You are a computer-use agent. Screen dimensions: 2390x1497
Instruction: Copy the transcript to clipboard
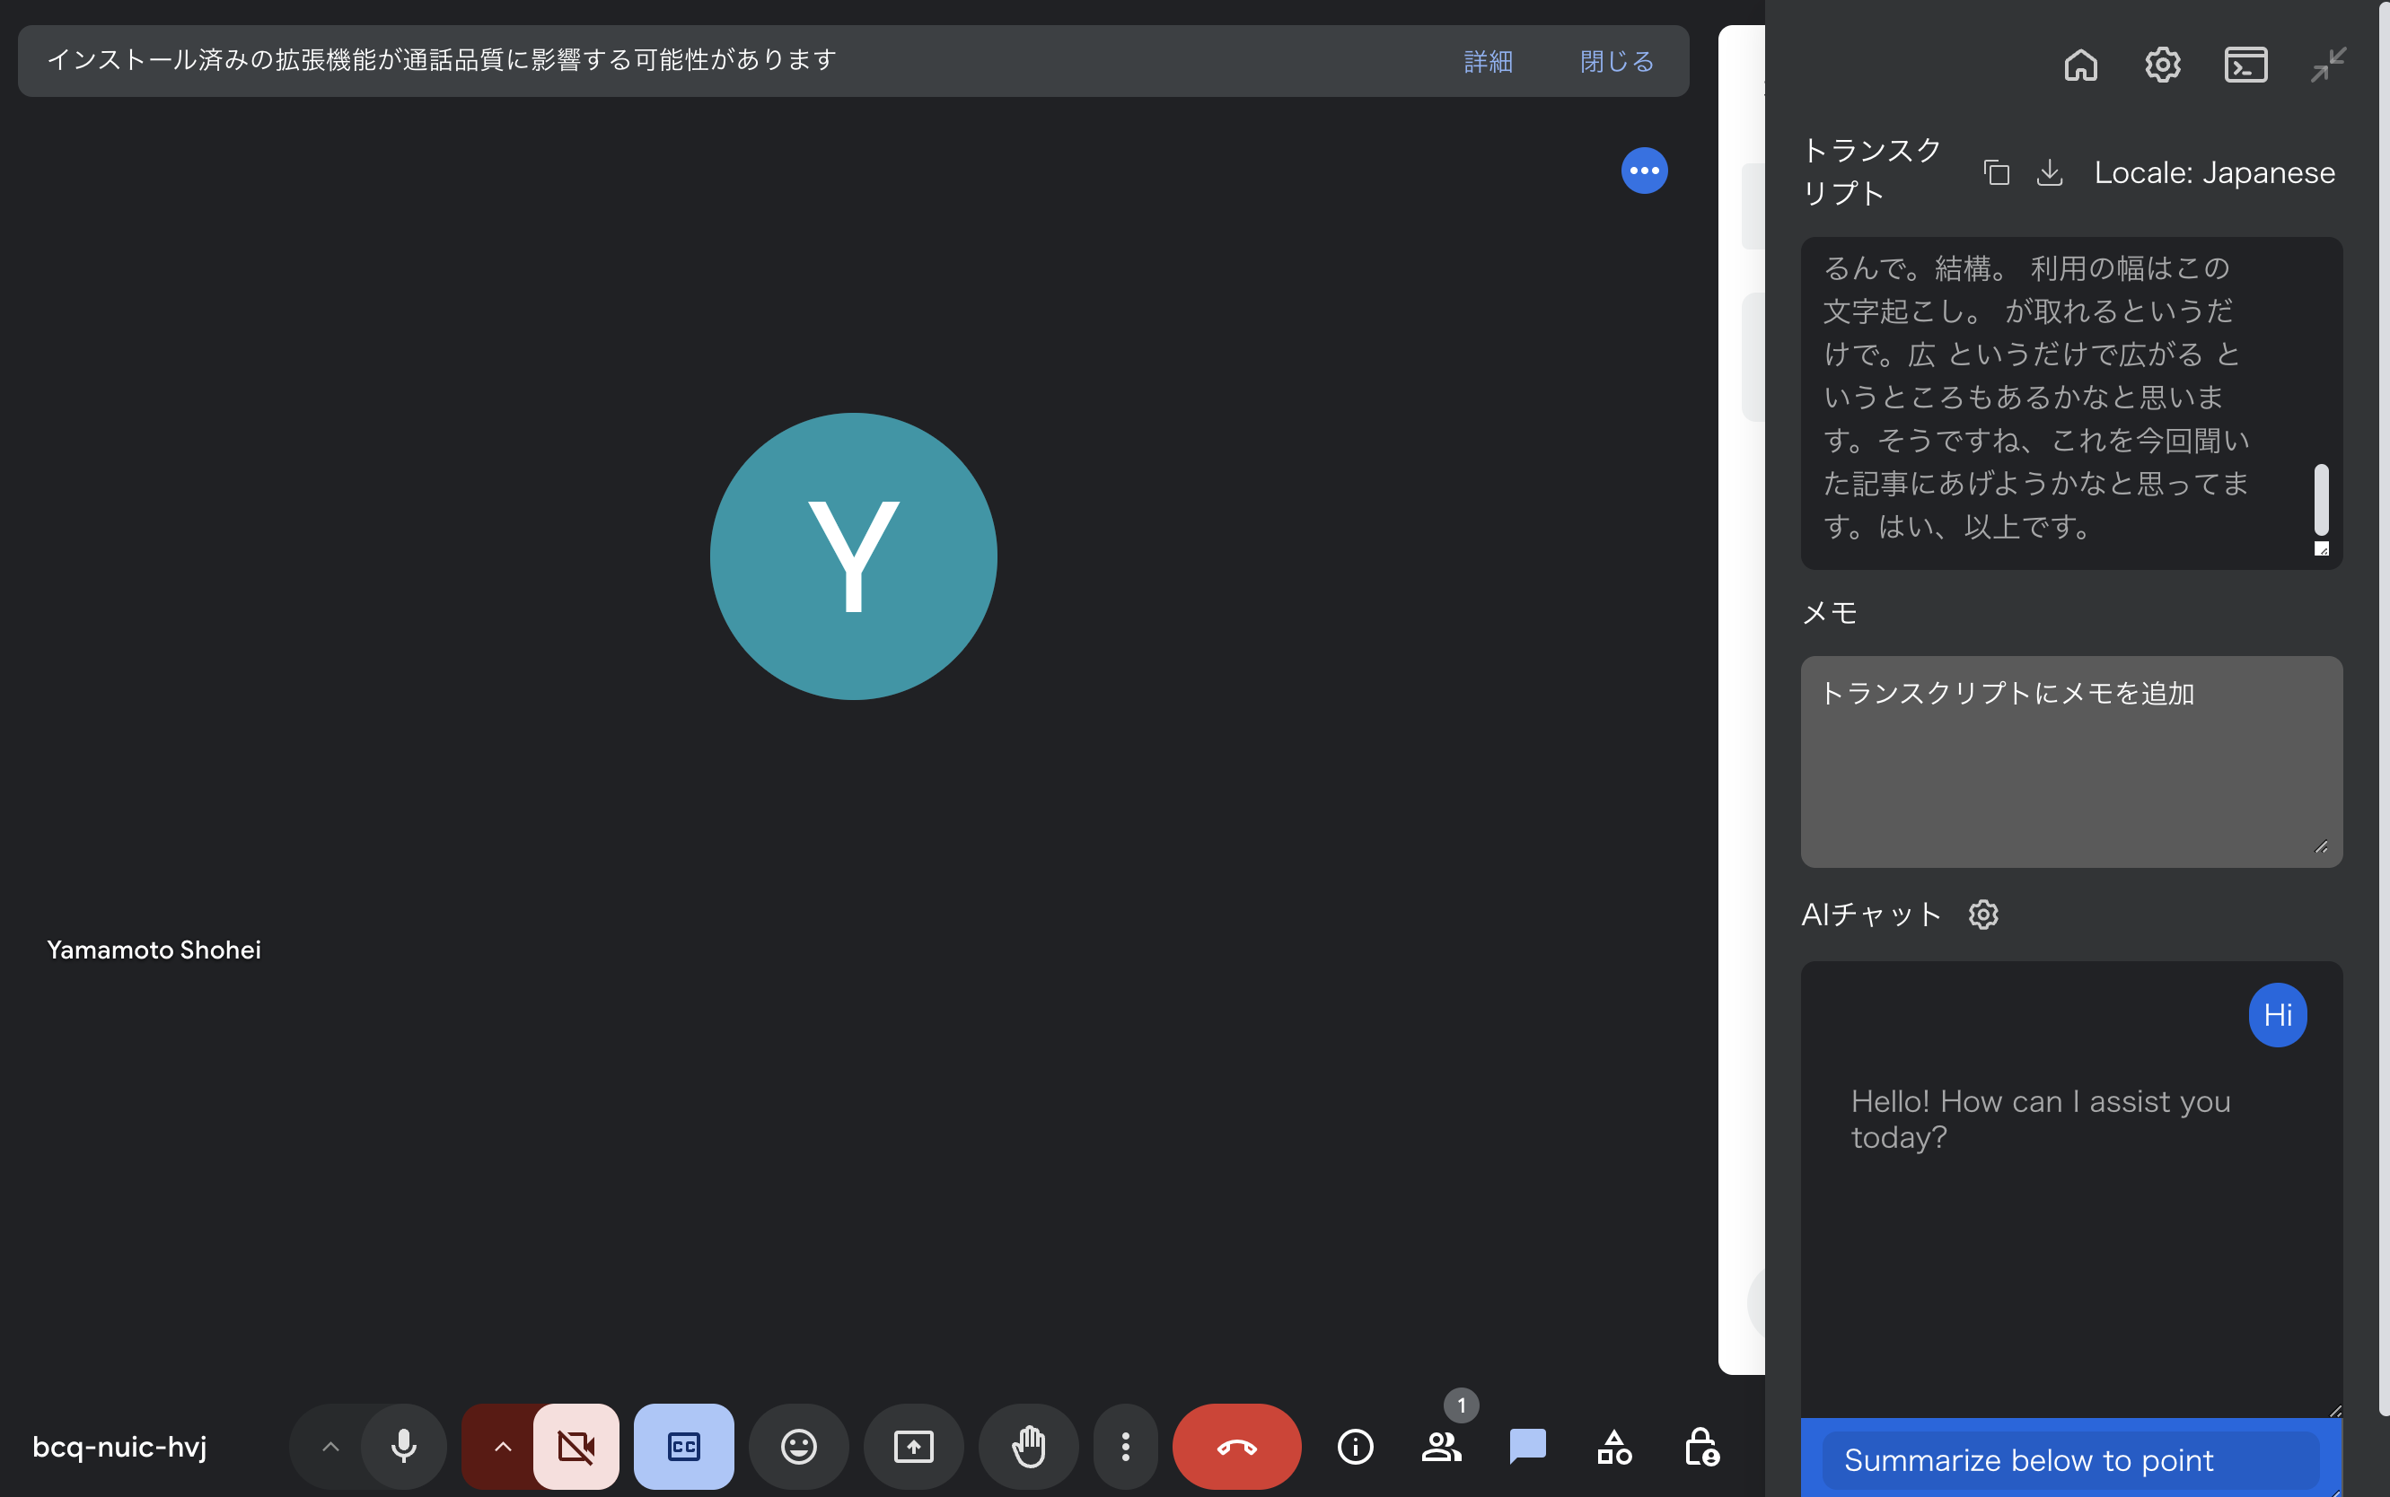point(1997,173)
